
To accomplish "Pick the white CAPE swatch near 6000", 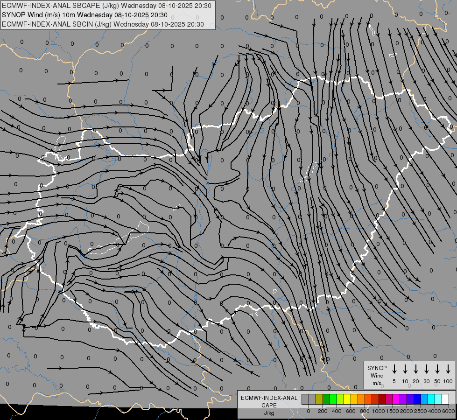I will point(446,399).
